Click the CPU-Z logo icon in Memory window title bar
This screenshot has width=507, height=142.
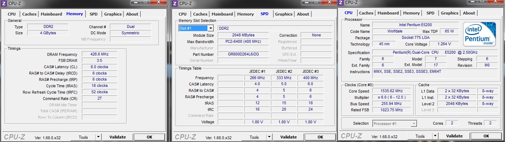pyautogui.click(x=4, y=4)
